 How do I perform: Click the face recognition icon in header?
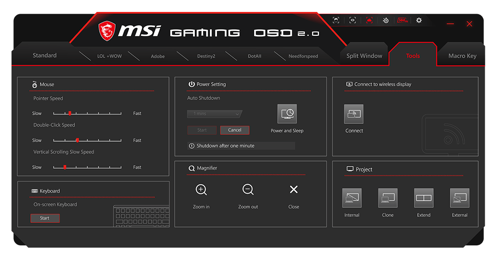coord(336,20)
